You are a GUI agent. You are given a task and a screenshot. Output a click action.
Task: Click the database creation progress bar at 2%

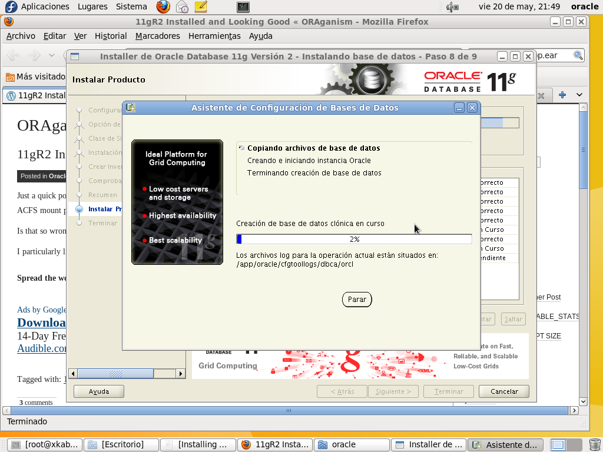(354, 239)
